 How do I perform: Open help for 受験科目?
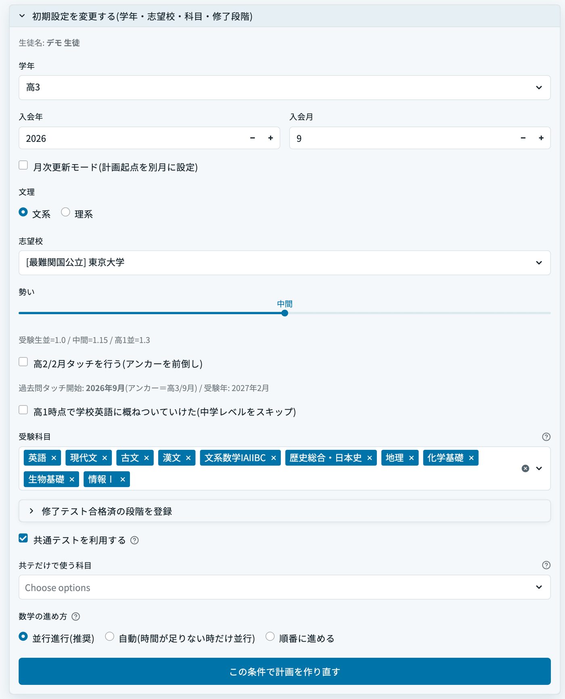546,437
